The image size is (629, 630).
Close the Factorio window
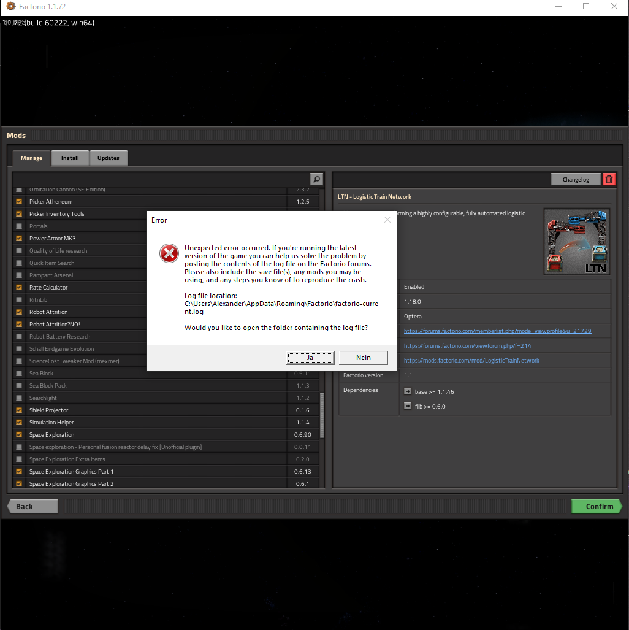[614, 6]
